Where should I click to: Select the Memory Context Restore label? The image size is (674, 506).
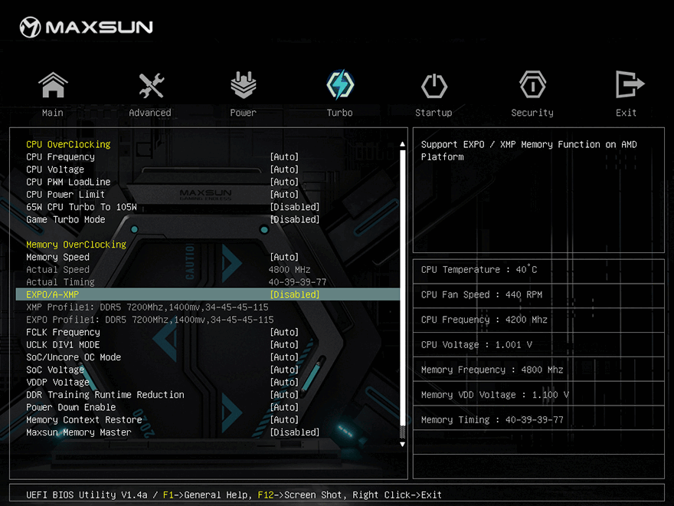click(x=84, y=419)
